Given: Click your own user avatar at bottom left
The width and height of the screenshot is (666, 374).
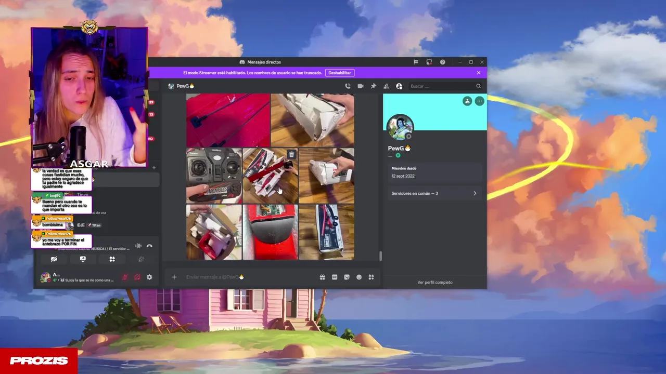Looking at the screenshot, I should (45, 277).
